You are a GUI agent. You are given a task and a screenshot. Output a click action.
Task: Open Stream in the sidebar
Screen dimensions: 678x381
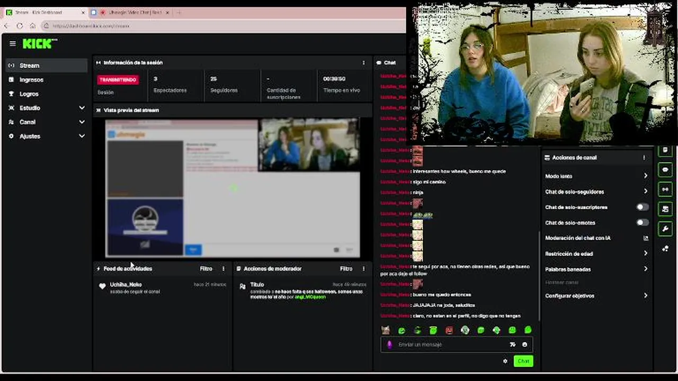click(47, 66)
